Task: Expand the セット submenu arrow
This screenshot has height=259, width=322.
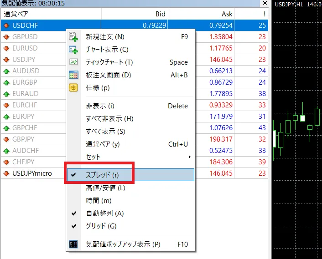Action: [x=190, y=157]
